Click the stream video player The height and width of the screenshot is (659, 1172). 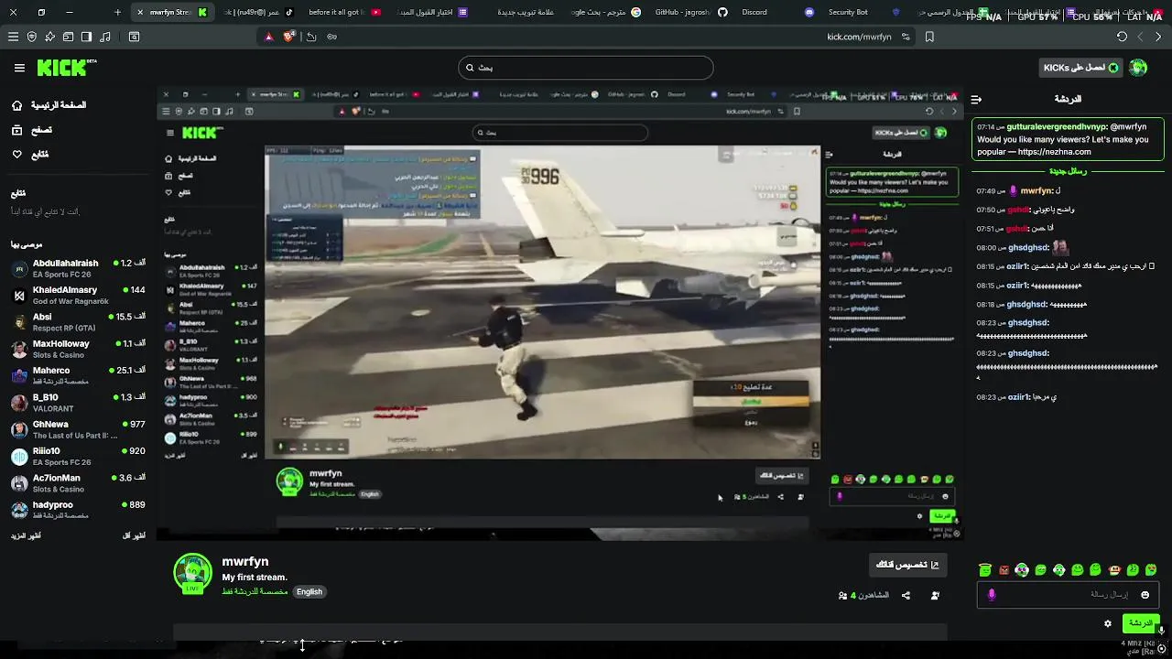pyautogui.click(x=560, y=311)
